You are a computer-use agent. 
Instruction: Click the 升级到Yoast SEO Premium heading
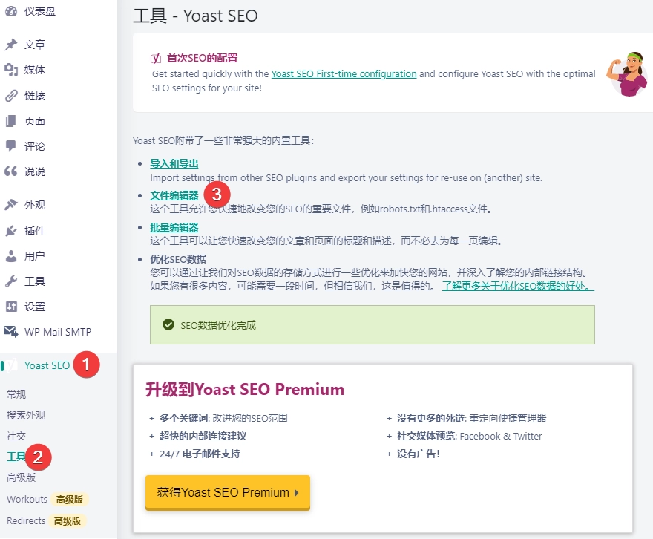coord(245,390)
